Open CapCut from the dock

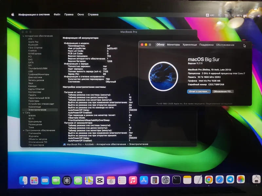pos(100,180)
